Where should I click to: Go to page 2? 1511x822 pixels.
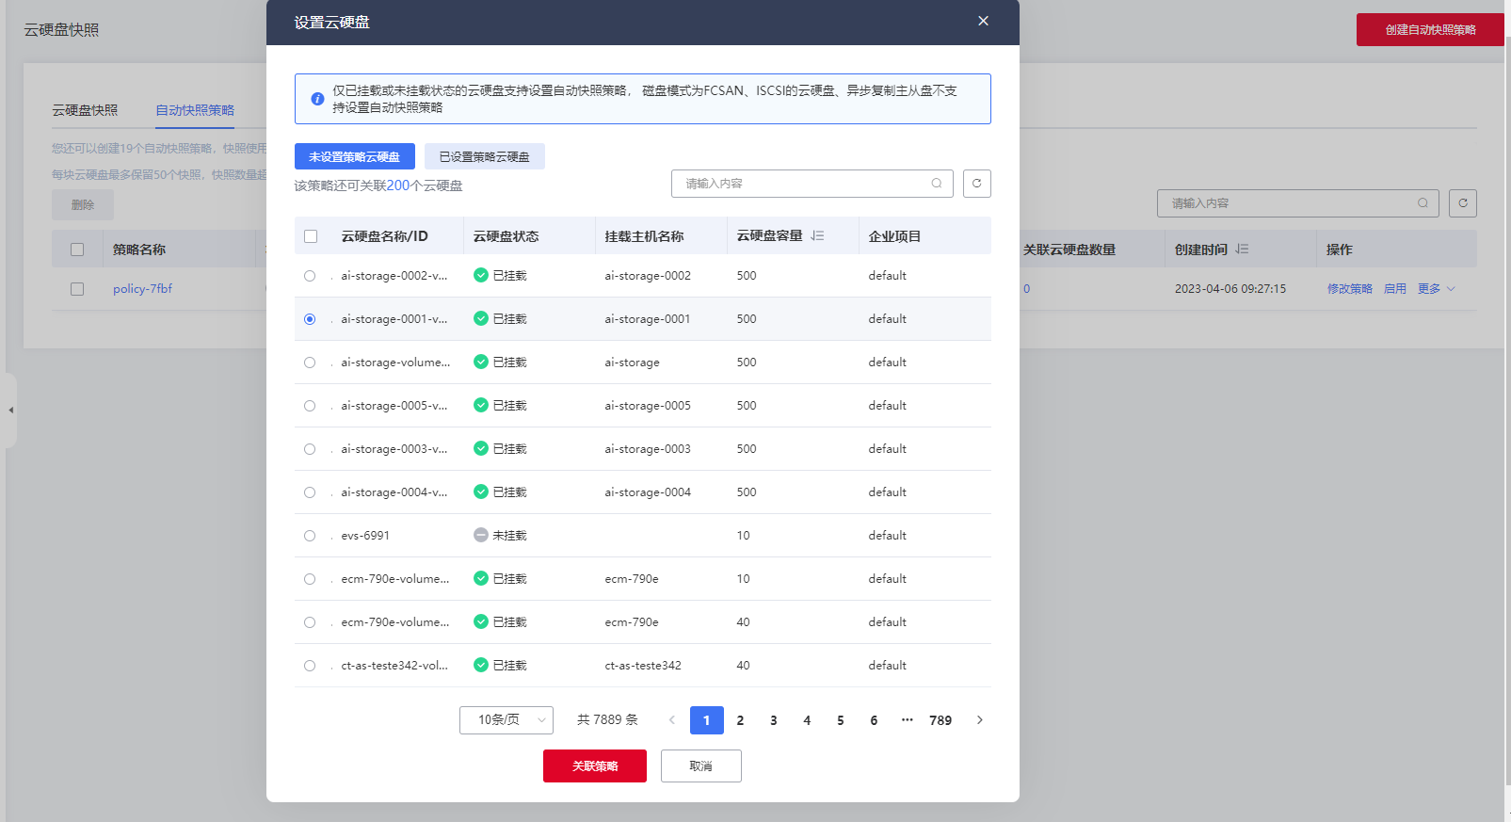coord(740,720)
